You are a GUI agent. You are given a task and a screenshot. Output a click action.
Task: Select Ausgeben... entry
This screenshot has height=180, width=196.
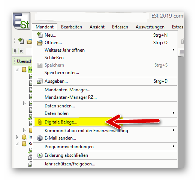pos(105,81)
